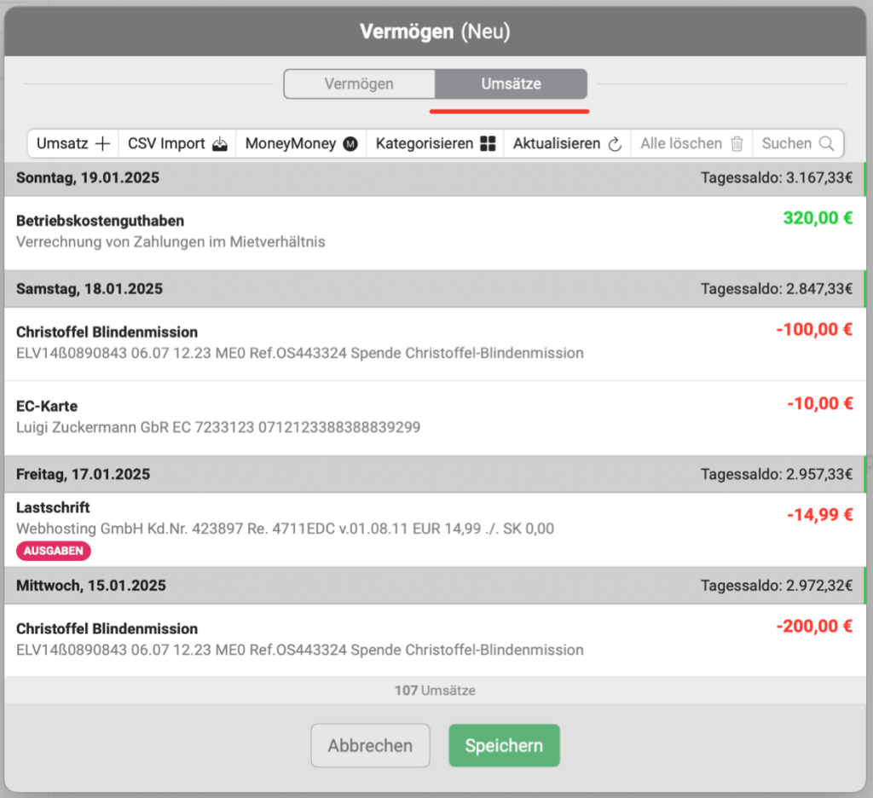This screenshot has width=873, height=798.
Task: Click the MoneyMoney round M icon
Action: pos(350,144)
